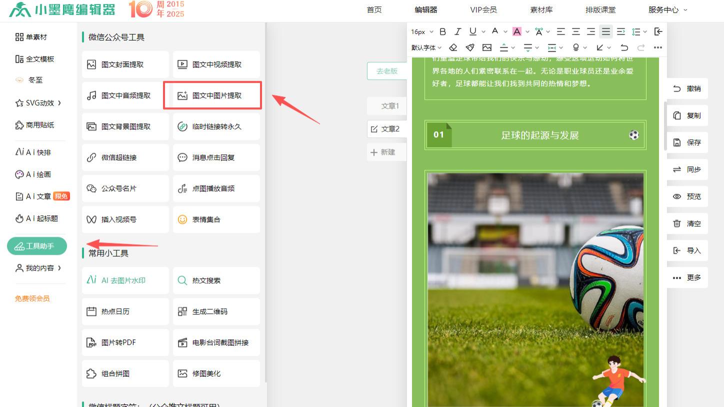Enable left text alignment

point(560,31)
